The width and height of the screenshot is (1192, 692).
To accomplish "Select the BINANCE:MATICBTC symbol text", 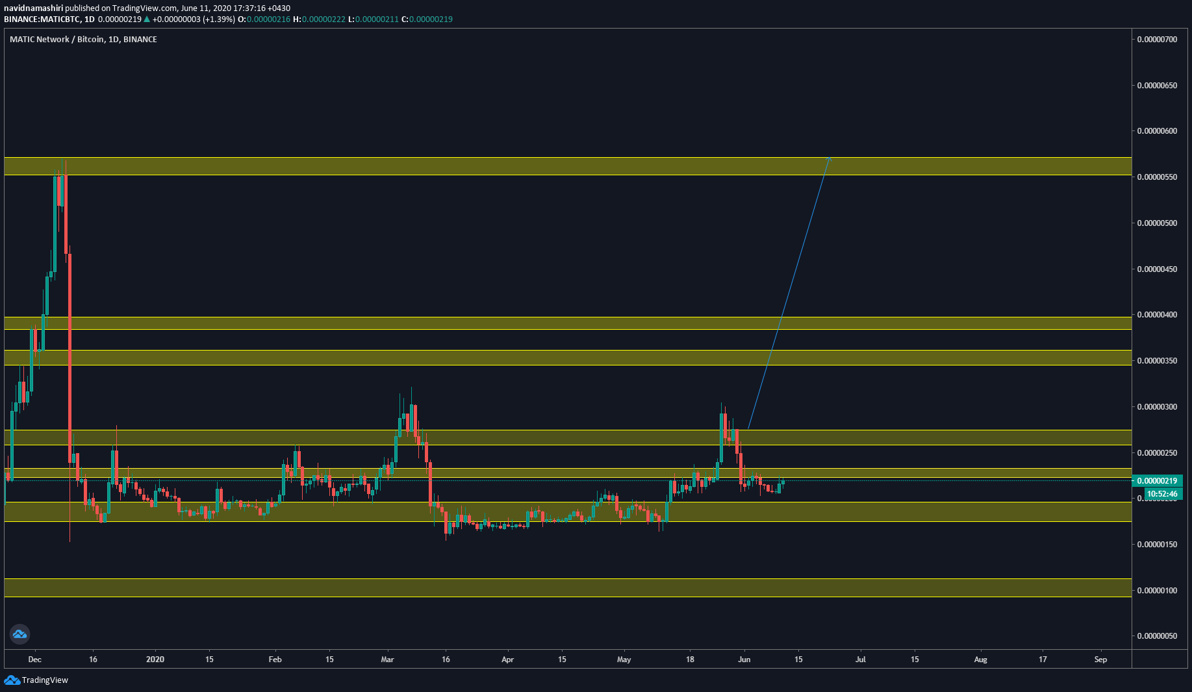I will pyautogui.click(x=42, y=19).
